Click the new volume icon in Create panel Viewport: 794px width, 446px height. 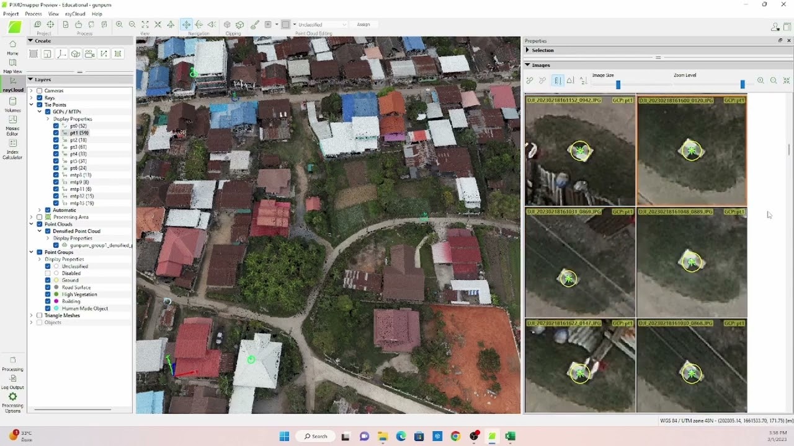(x=76, y=54)
